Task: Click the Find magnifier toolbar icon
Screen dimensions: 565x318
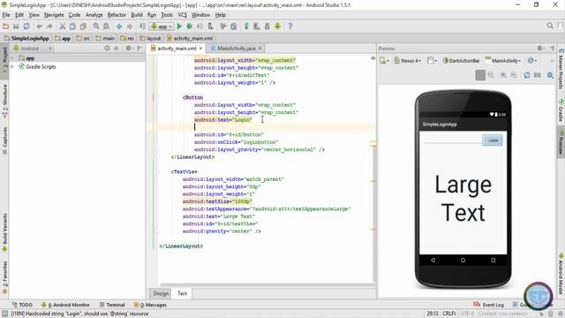Action: click(x=96, y=26)
